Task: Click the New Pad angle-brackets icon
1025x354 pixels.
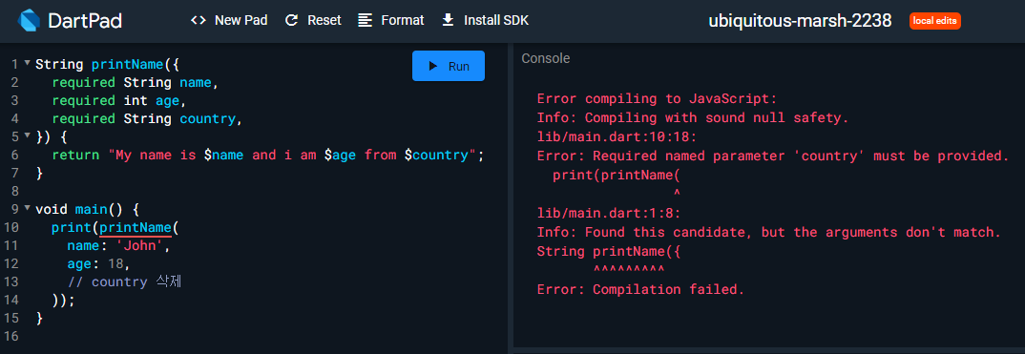Action: coord(199,20)
